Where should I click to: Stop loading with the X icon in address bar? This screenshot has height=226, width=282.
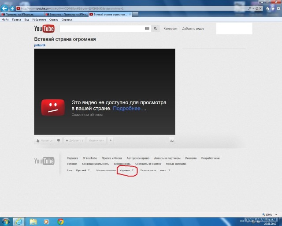(x=260, y=8)
